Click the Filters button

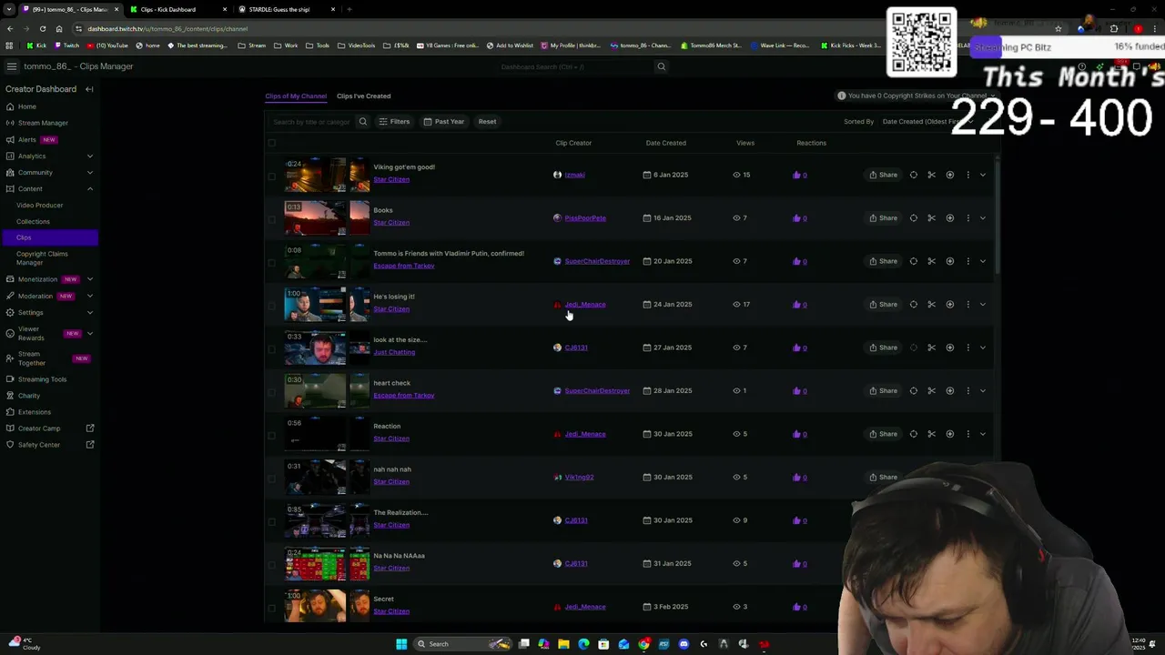[x=394, y=121]
